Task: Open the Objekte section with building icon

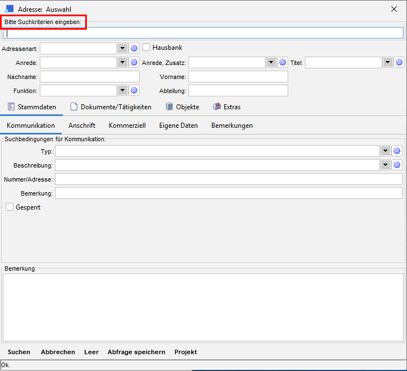Action: click(x=182, y=107)
